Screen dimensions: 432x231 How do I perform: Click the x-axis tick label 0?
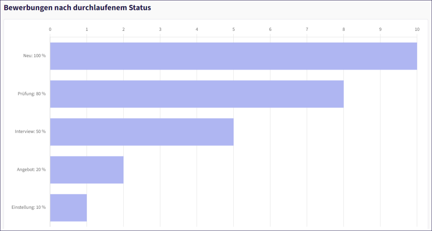point(50,29)
